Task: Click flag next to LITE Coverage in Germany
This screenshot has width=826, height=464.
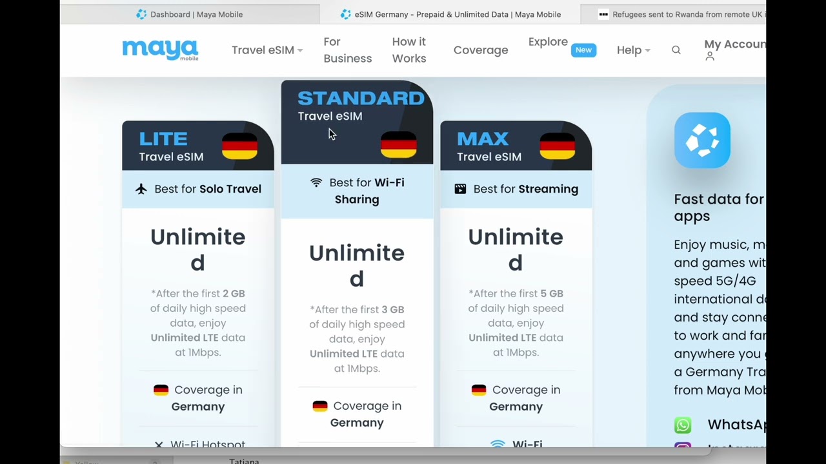Action: click(x=161, y=390)
